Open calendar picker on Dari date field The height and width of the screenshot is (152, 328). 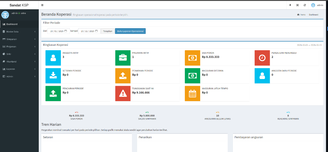coord(66,31)
